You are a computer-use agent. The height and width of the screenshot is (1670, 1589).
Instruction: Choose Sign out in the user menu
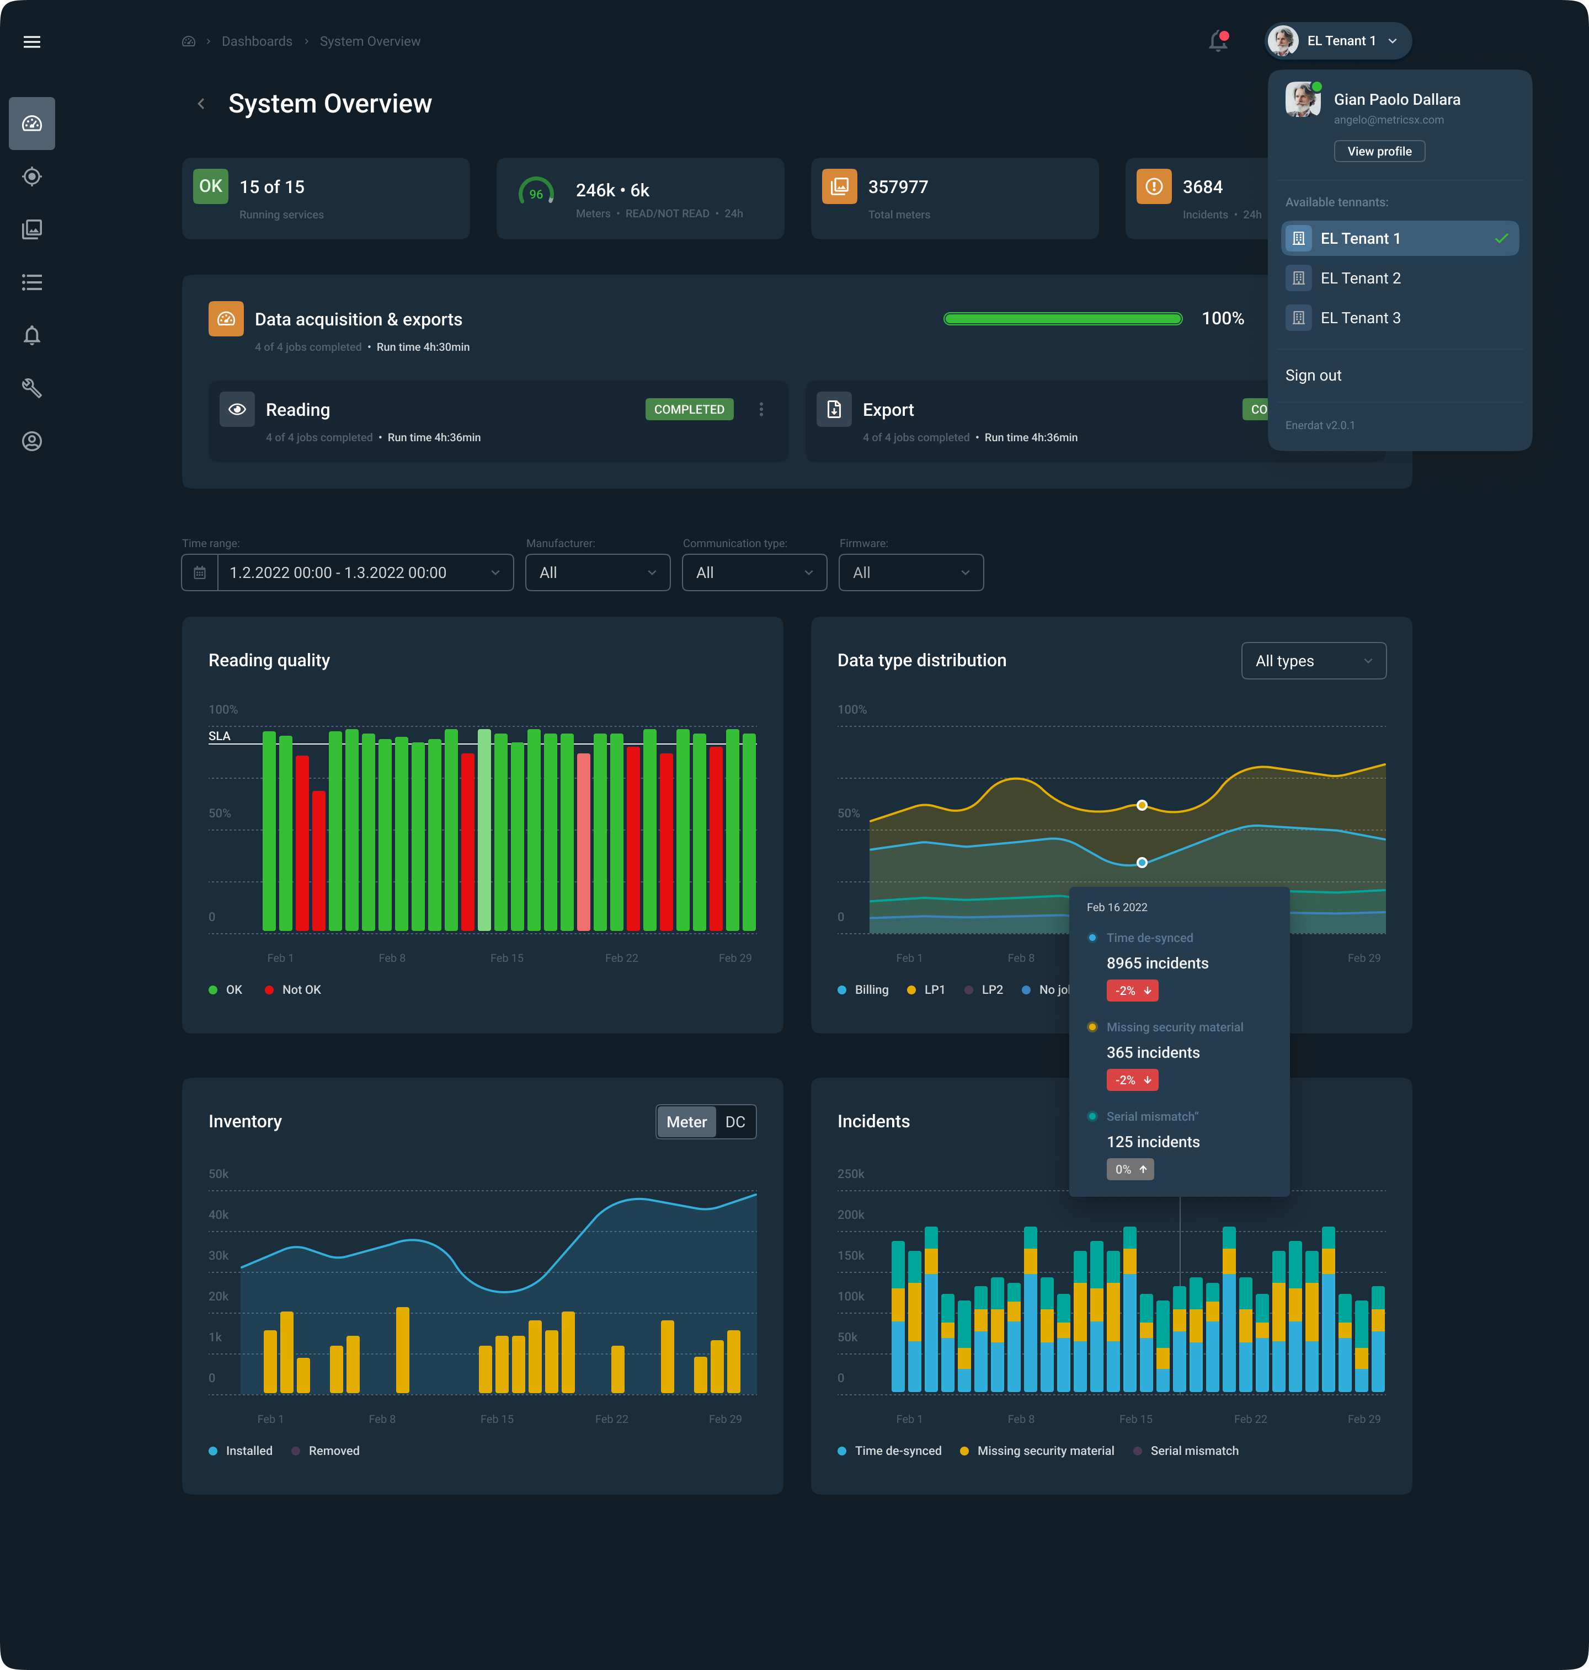[x=1313, y=375]
